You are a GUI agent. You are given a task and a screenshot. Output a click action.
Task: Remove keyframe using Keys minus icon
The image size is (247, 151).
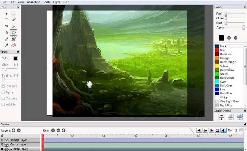pos(58,130)
